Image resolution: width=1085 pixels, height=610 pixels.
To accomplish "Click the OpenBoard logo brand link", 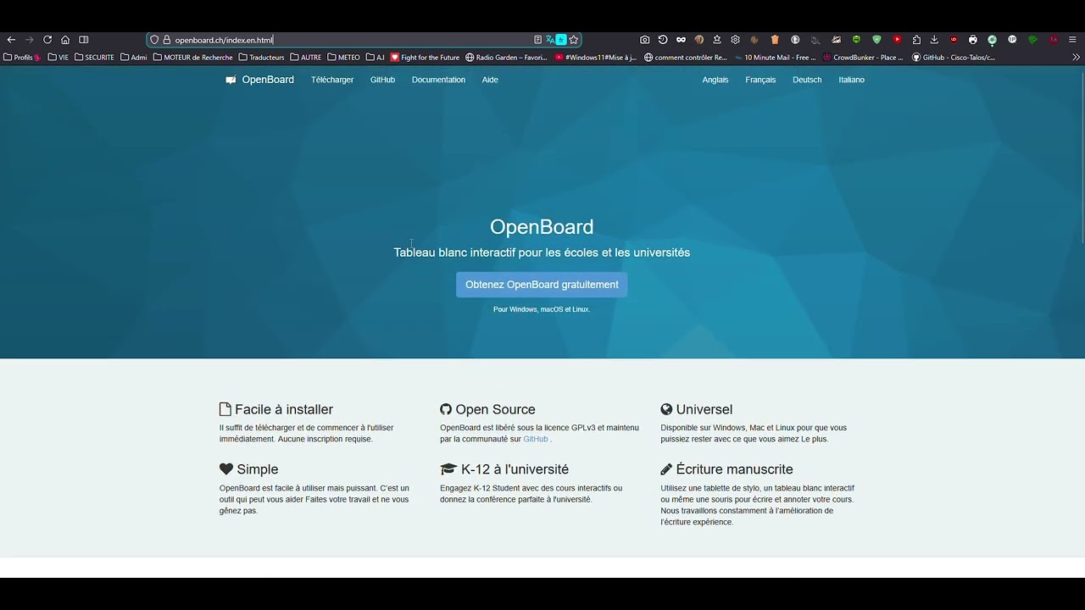I will tap(259, 80).
